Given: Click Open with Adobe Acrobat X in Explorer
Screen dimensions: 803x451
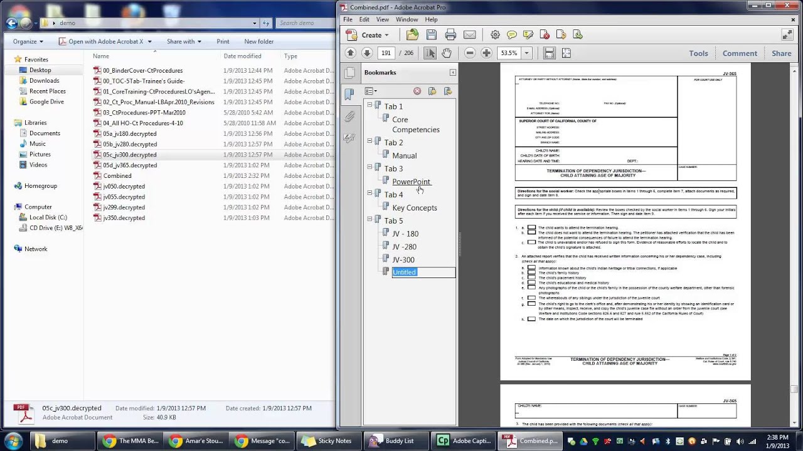Looking at the screenshot, I should pos(105,41).
